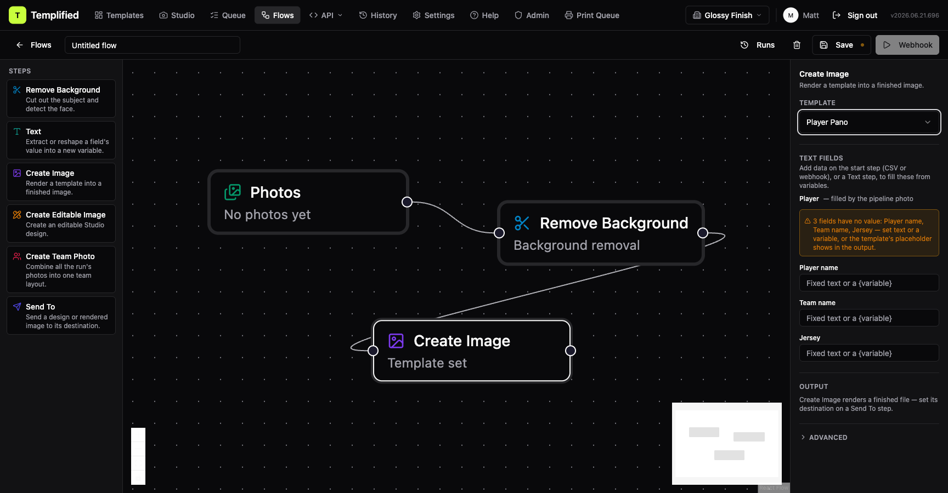Zoom out using the canvas controls
Screen dimensions: 948x493
138,449
